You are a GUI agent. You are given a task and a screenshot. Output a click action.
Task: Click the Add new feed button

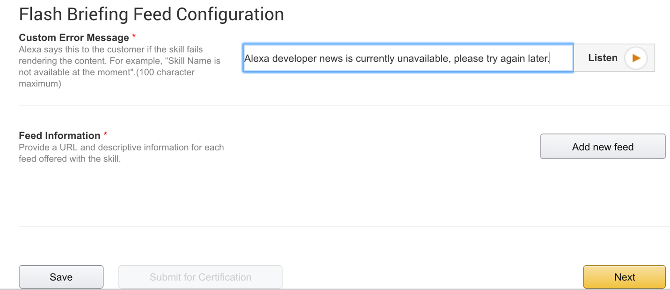tap(603, 147)
